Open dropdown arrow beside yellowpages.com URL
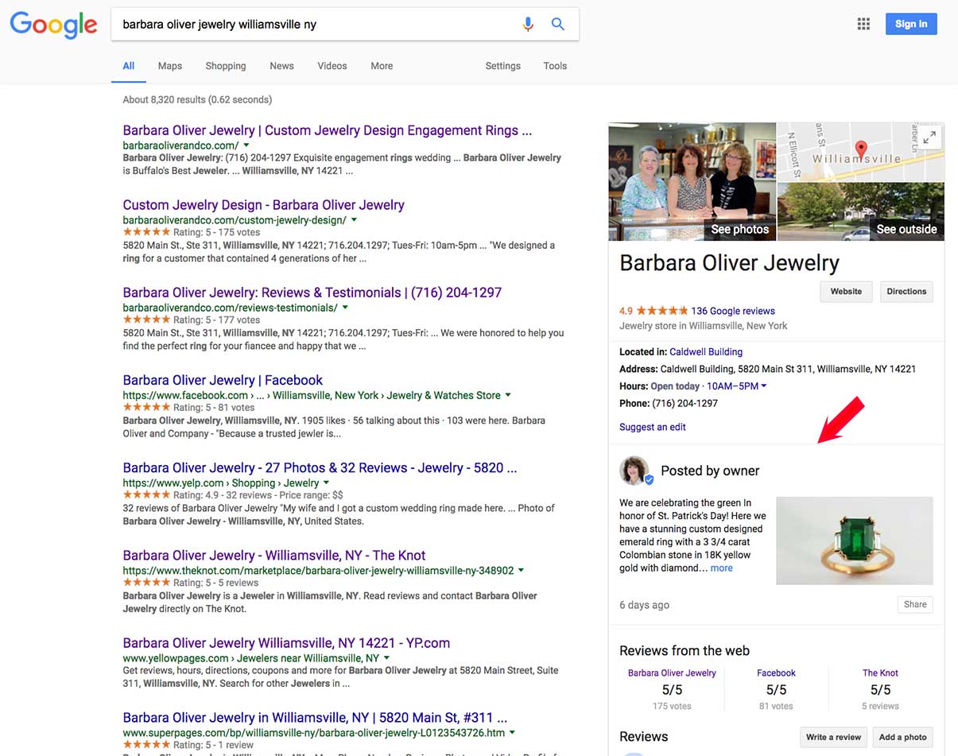Screen dimensions: 958x756 (x=387, y=658)
